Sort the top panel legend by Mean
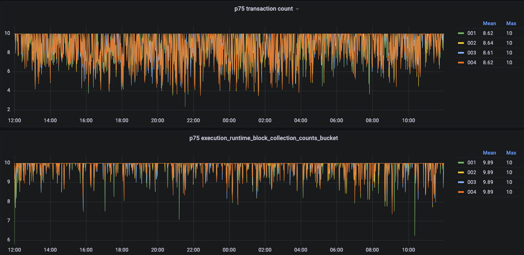The width and height of the screenshot is (524, 255). tap(489, 23)
